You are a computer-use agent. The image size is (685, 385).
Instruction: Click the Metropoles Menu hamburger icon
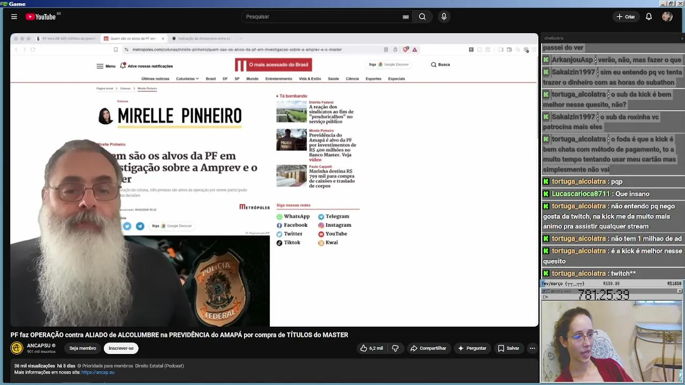click(100, 66)
